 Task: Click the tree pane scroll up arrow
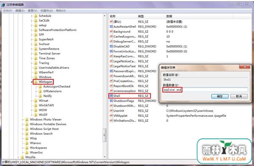105,16
